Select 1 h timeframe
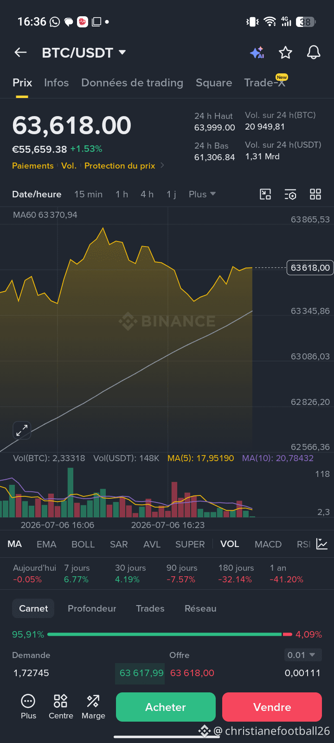334x743 pixels. tap(122, 194)
